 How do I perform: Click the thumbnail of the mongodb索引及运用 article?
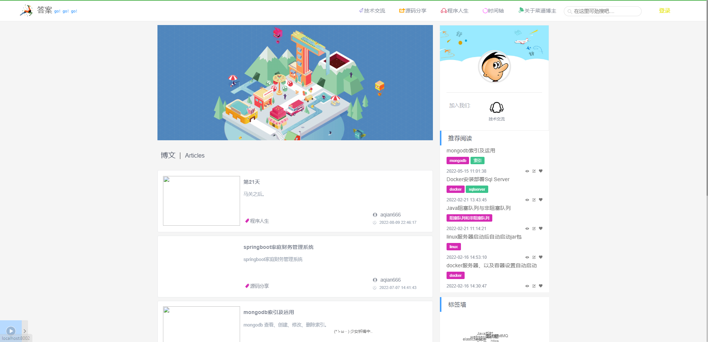click(x=201, y=324)
